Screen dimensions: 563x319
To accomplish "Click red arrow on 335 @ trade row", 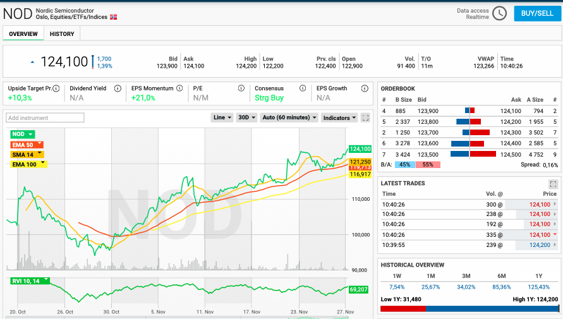I will [555, 234].
